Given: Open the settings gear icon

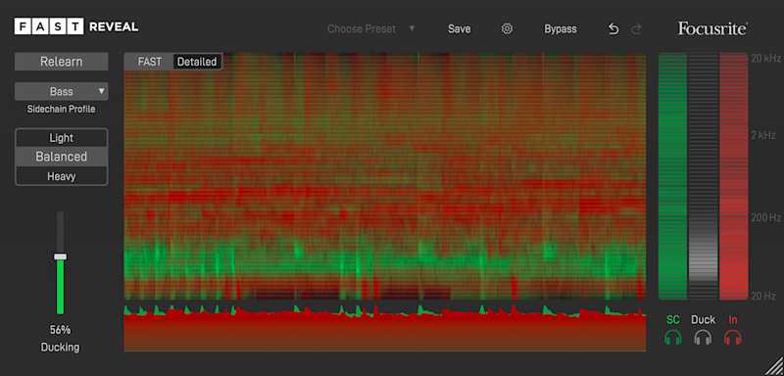Looking at the screenshot, I should tap(507, 29).
